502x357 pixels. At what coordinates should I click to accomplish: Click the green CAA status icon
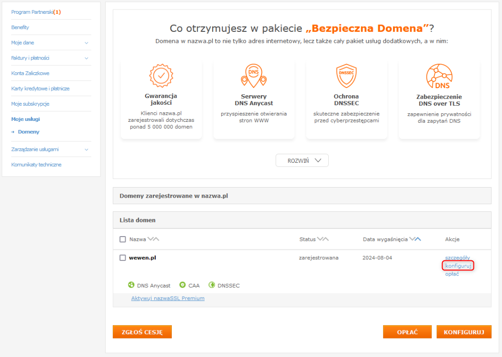(183, 285)
